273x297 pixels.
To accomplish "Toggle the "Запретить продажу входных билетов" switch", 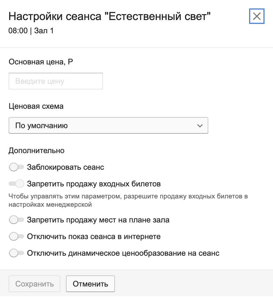I will 17,184.
